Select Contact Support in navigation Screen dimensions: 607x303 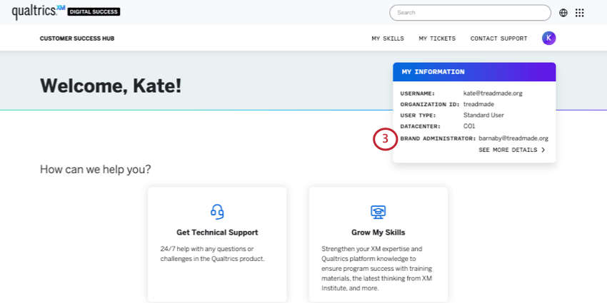pyautogui.click(x=498, y=38)
